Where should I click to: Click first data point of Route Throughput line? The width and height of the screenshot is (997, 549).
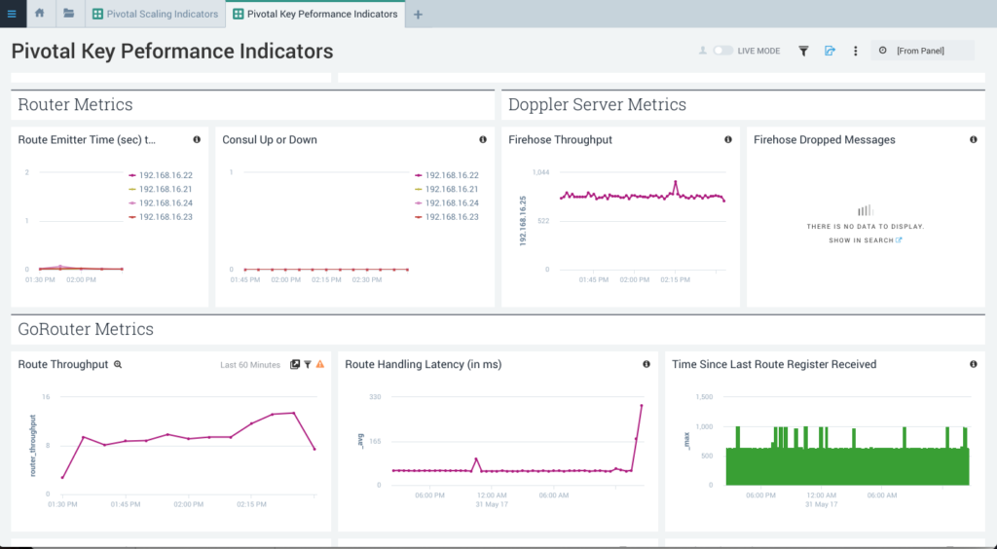pyautogui.click(x=62, y=477)
